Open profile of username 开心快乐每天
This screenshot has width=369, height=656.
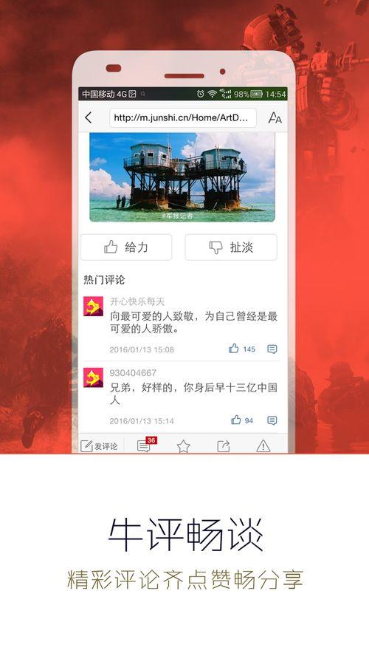coord(137,301)
